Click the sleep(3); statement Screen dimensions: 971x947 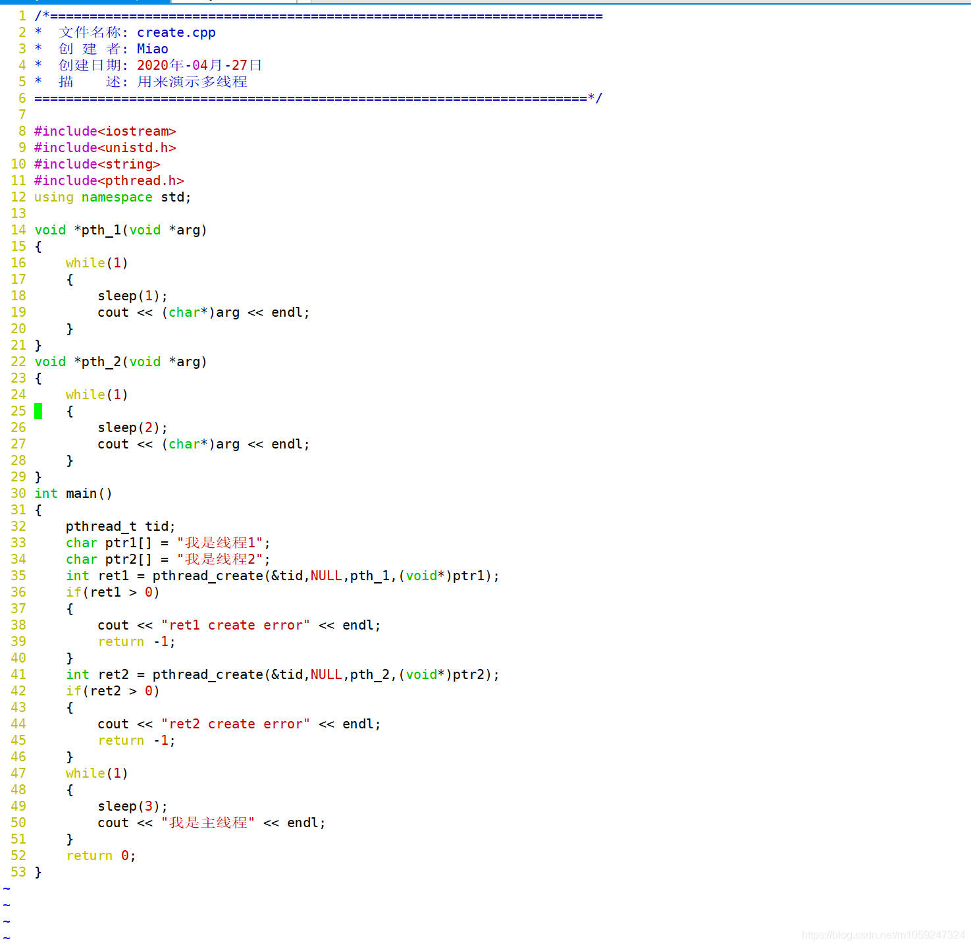[133, 806]
